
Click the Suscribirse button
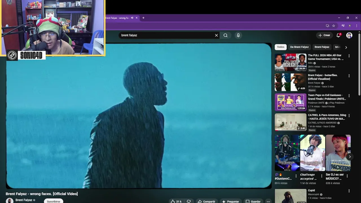[54, 201]
